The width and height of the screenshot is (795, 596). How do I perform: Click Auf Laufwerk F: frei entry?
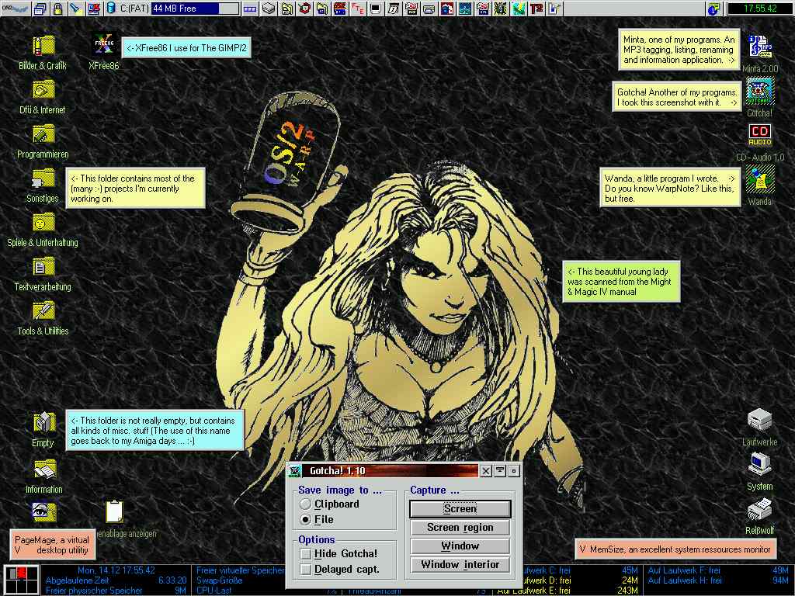click(718, 570)
